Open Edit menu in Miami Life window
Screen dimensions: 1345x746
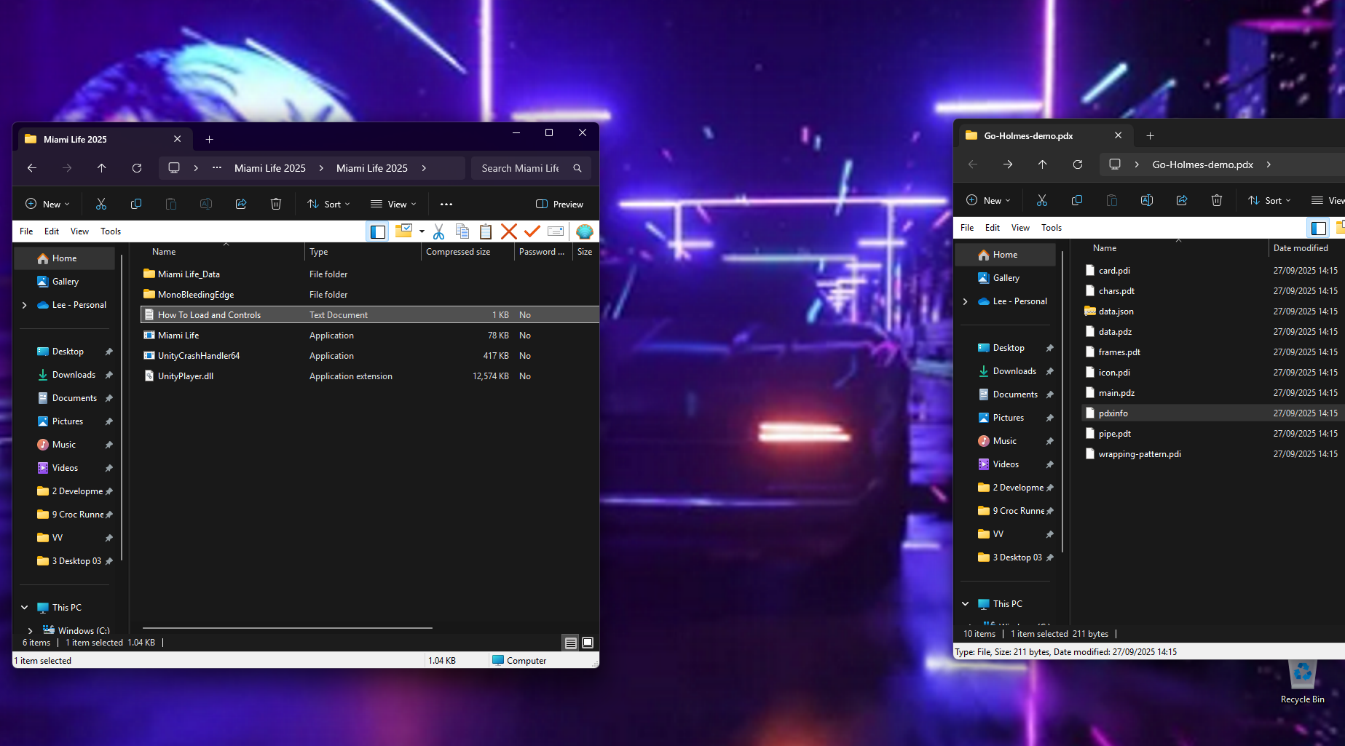tap(52, 231)
